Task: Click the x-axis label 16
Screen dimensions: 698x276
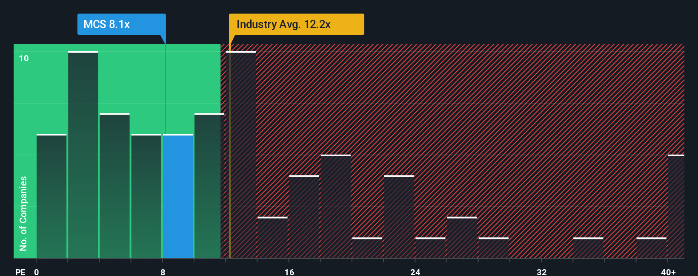Action: 289,272
